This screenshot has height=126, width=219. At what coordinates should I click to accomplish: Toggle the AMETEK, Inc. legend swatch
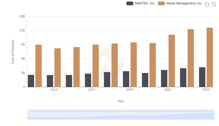click(x=130, y=3)
